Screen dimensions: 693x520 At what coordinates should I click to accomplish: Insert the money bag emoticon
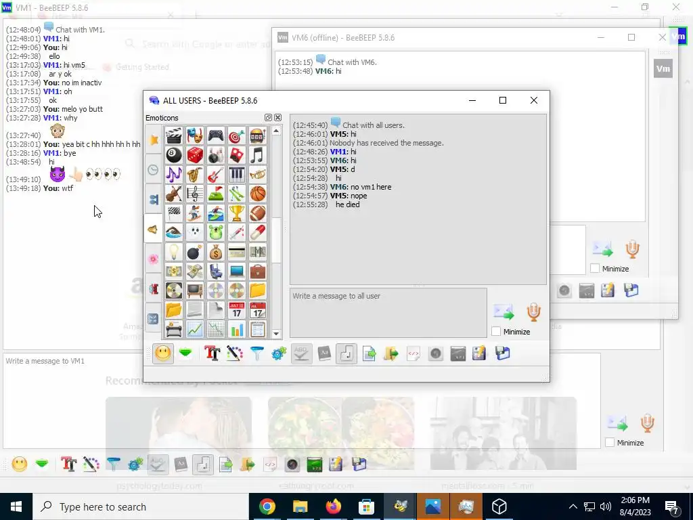click(x=216, y=252)
